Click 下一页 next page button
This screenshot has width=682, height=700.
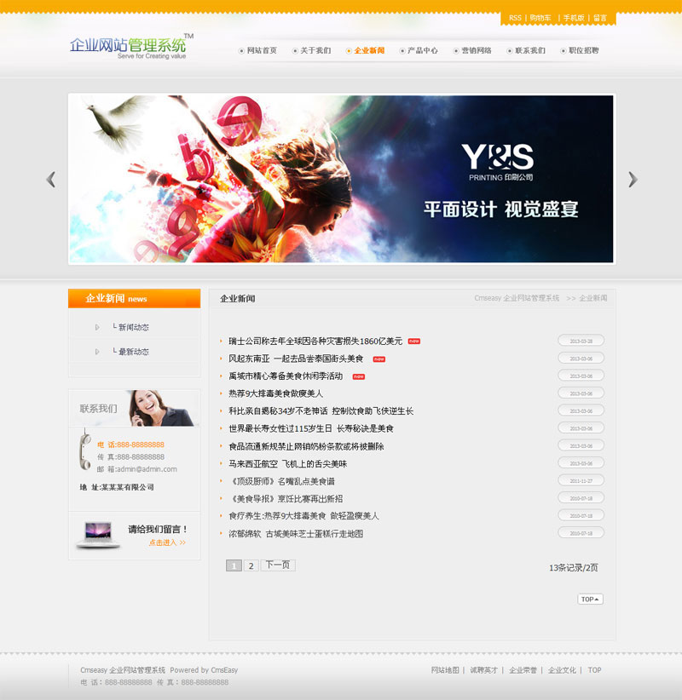[278, 565]
